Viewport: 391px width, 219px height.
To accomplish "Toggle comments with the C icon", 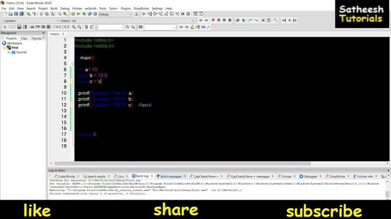I will 92,27.
